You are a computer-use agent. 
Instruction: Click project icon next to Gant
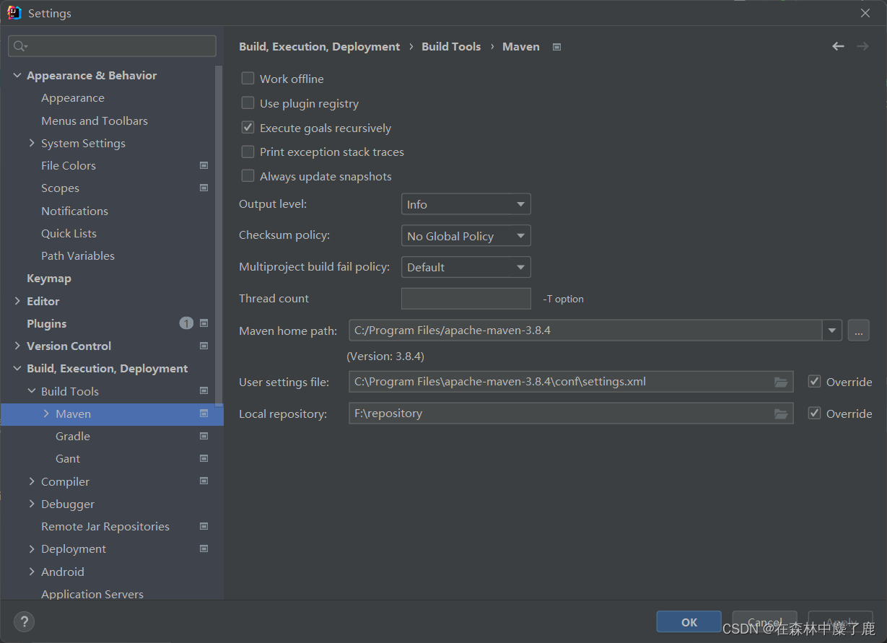tap(204, 458)
